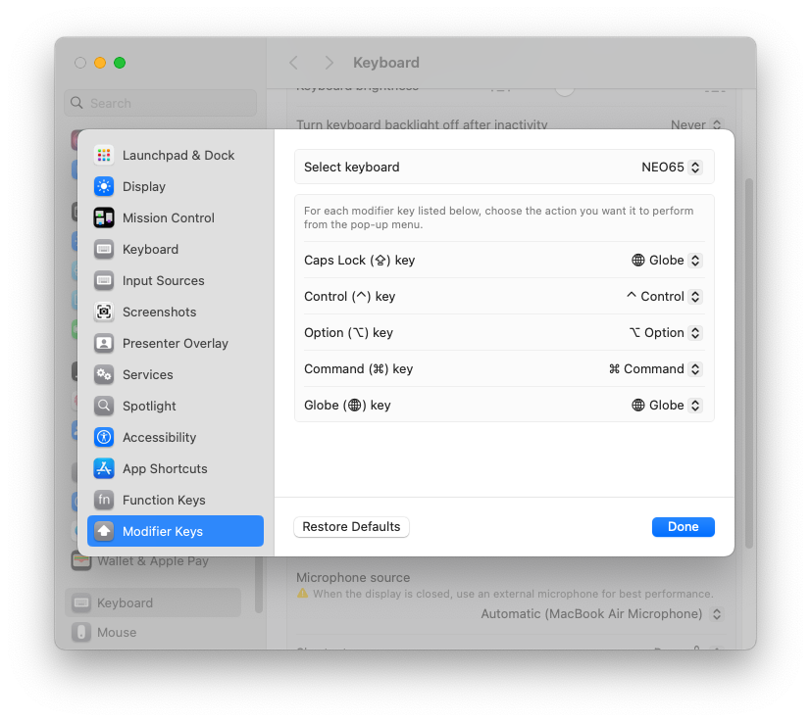Click the Globe (🌐) key row label
Image resolution: width=811 pixels, height=722 pixels.
(x=347, y=405)
